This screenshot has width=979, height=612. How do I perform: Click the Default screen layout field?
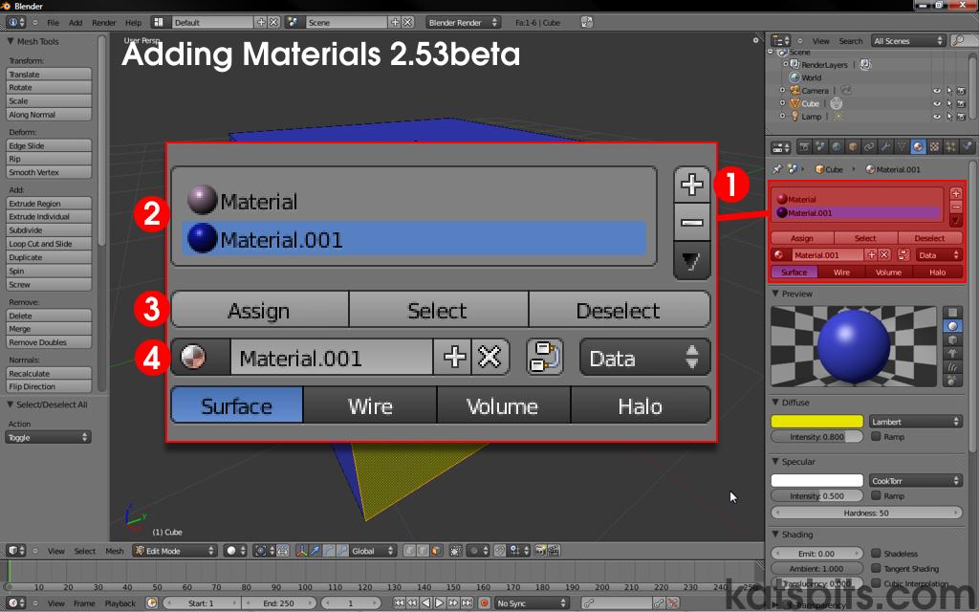click(212, 23)
